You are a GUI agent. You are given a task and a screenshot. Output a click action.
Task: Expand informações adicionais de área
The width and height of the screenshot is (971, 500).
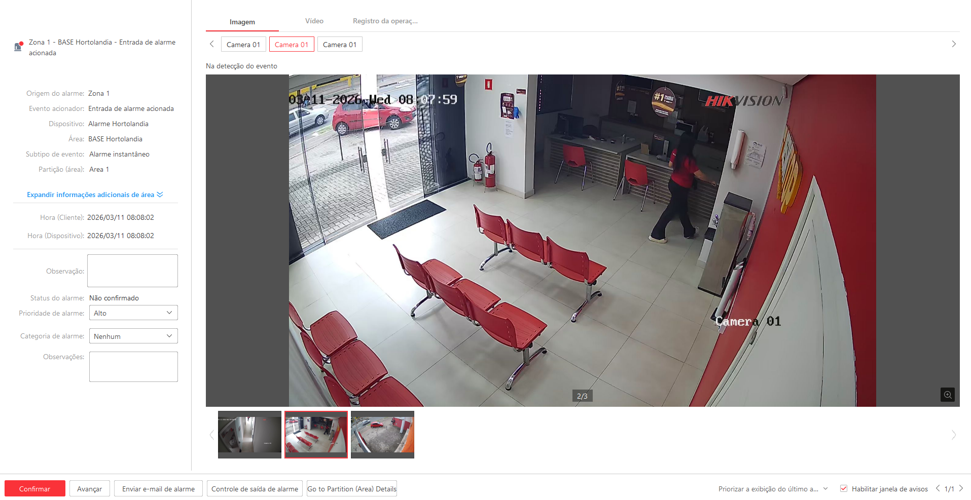[94, 195]
